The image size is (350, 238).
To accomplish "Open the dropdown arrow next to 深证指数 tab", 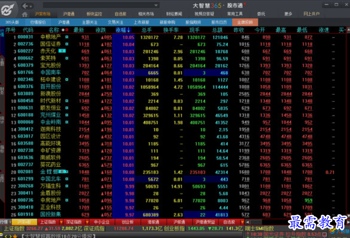I will pyautogui.click(x=87, y=222).
